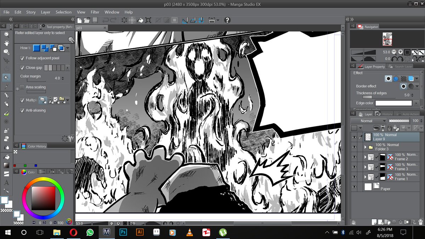This screenshot has height=239, width=425.
Task: Expand the Frame 3 folder
Action: pos(365,167)
